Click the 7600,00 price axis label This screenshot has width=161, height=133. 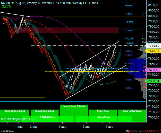click(x=154, y=59)
